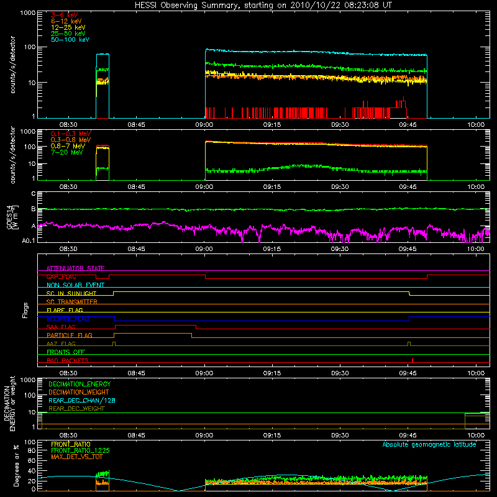Select the REAR_DEC_WEIGHT legend label
This screenshot has height=497, width=497.
(76, 409)
